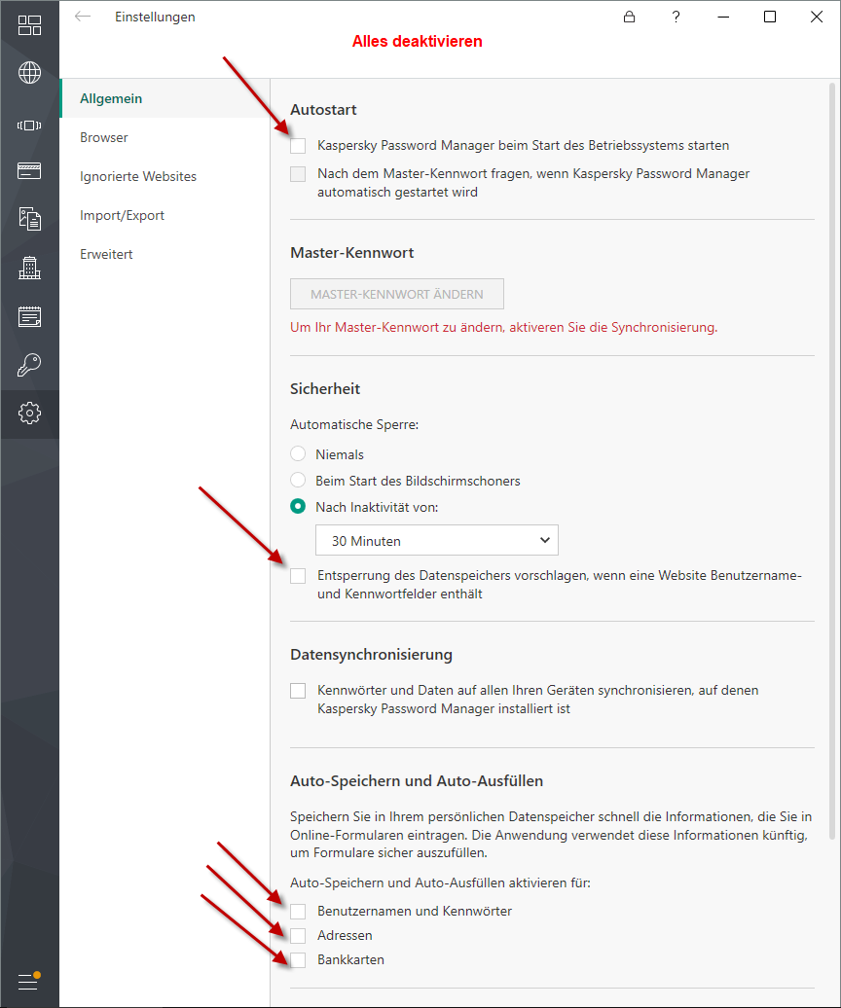The height and width of the screenshot is (1008, 841).
Task: Minimize the Kaspersky Password Manager window
Action: pos(723,17)
